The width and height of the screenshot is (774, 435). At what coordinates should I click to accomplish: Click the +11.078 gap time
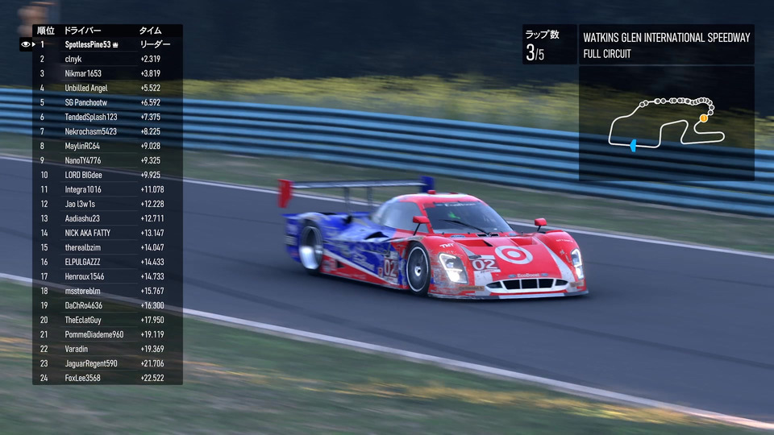(152, 189)
